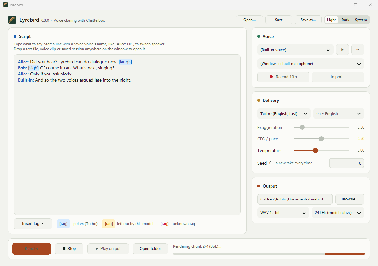Click the Save button
Image resolution: width=378 pixels, height=266 pixels.
point(279,20)
